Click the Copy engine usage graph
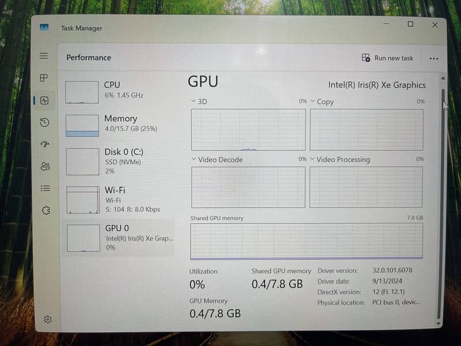The height and width of the screenshot is (346, 461). 366,130
